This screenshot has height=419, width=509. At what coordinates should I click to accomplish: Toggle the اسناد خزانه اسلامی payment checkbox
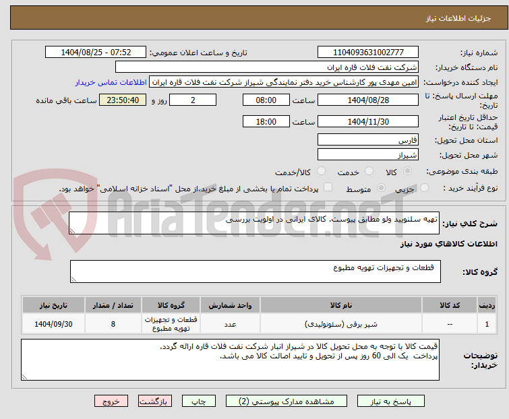click(x=328, y=187)
